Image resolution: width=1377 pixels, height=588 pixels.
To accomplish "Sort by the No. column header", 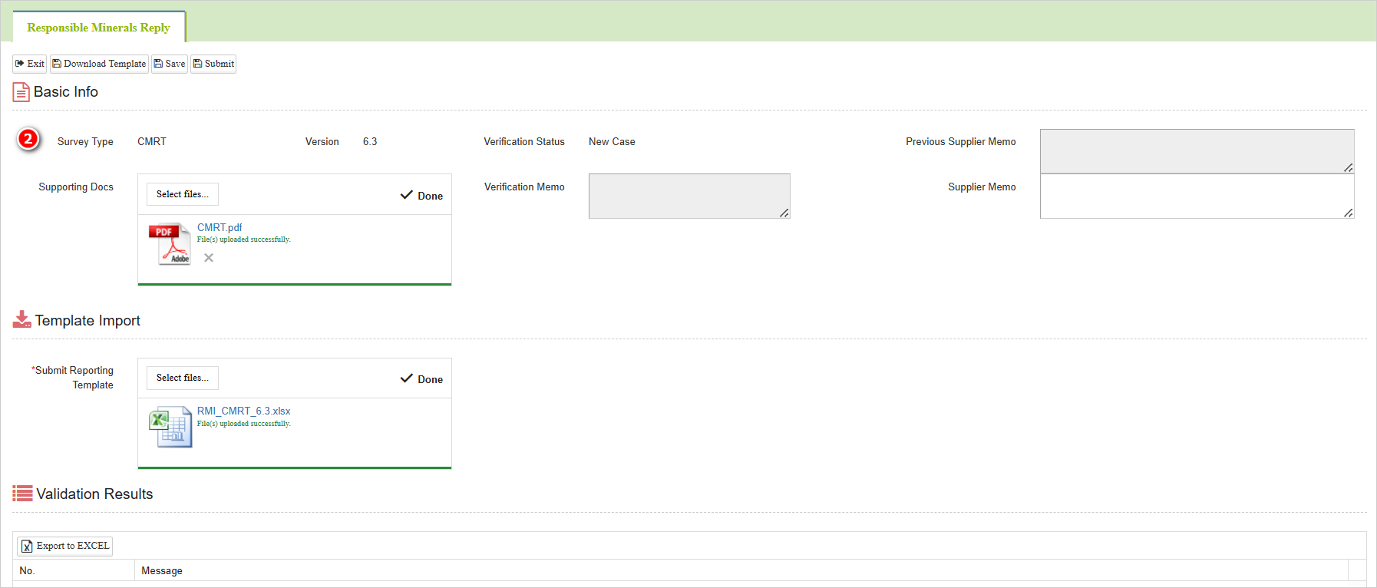I will tap(74, 570).
